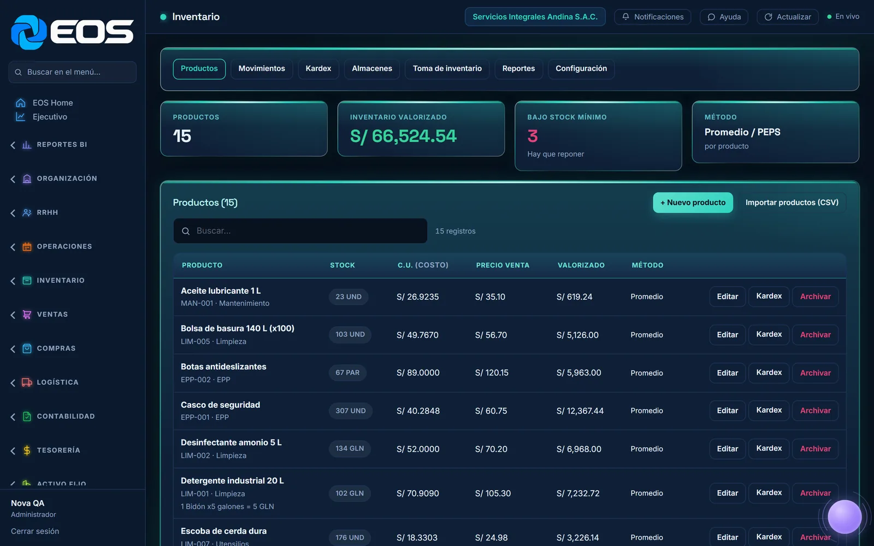Click the Contabilidad document icon
This screenshot has height=546, width=874.
click(x=27, y=417)
